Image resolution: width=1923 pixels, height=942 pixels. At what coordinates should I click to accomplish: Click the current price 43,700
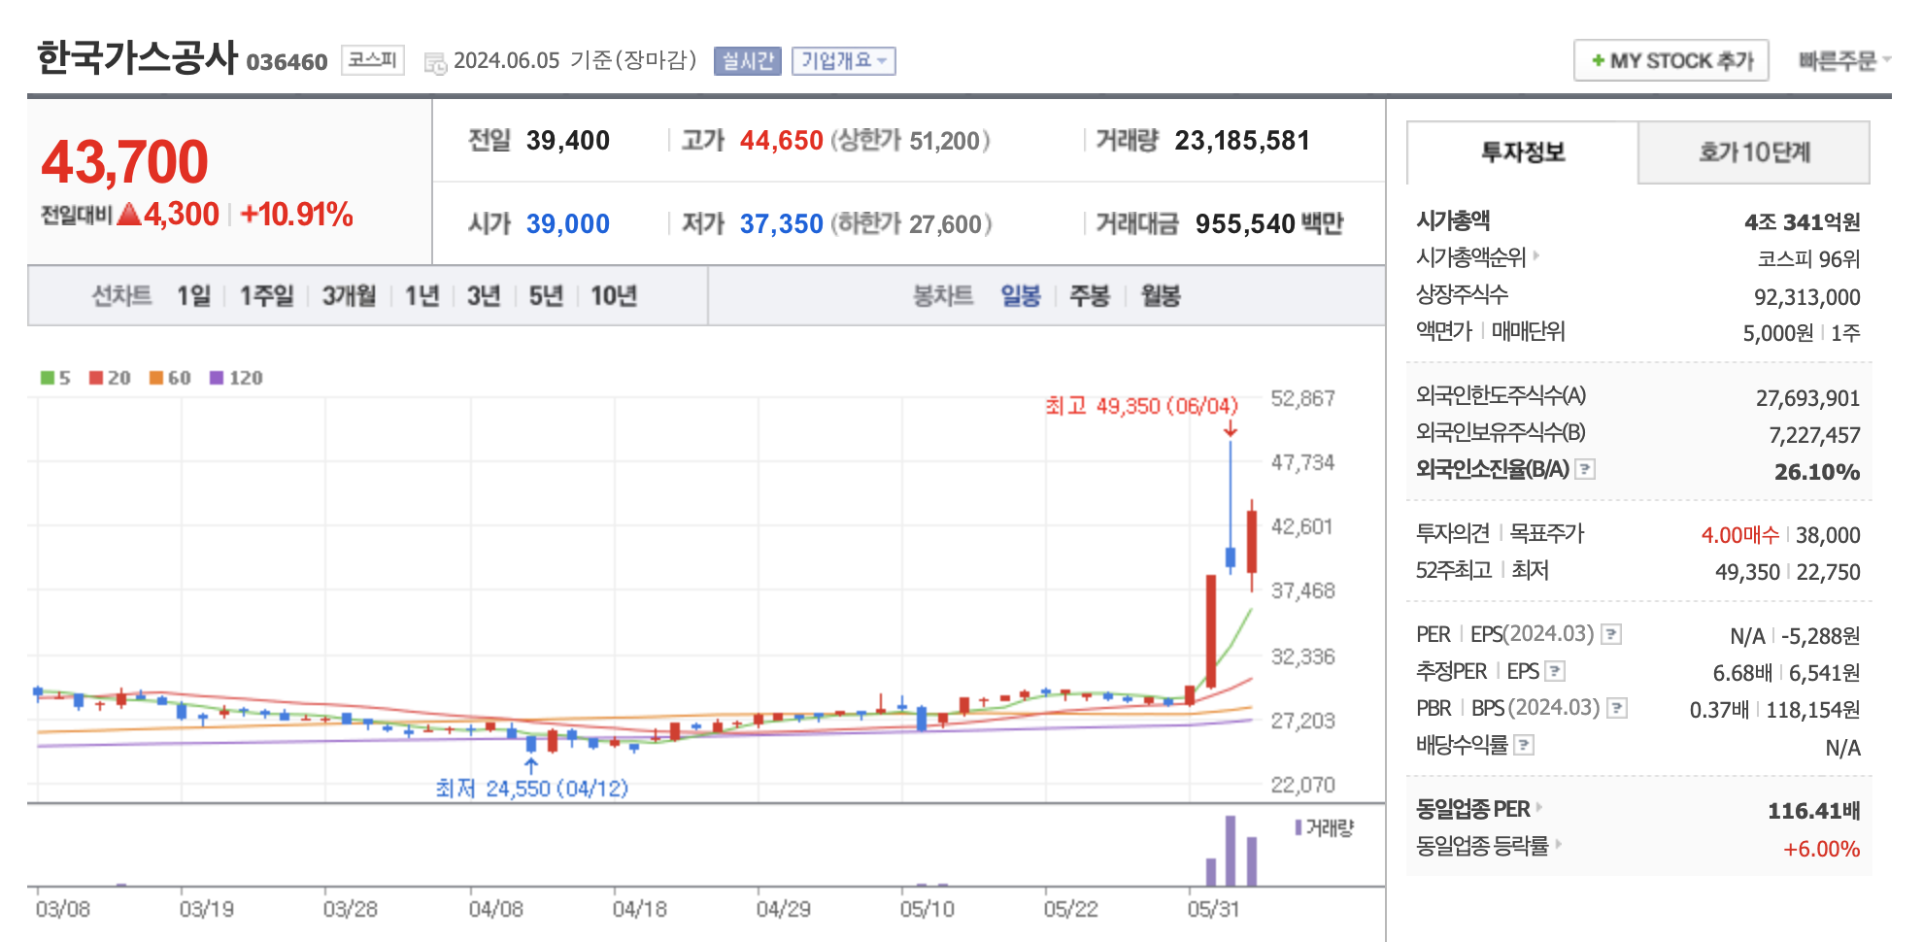pos(124,161)
